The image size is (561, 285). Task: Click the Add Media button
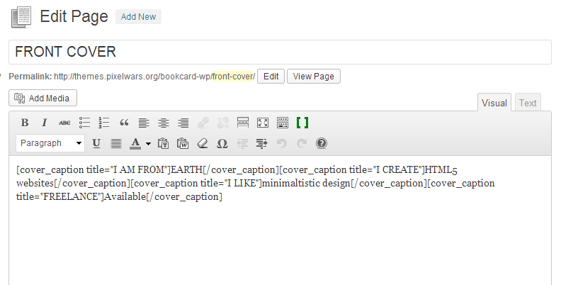(x=43, y=98)
